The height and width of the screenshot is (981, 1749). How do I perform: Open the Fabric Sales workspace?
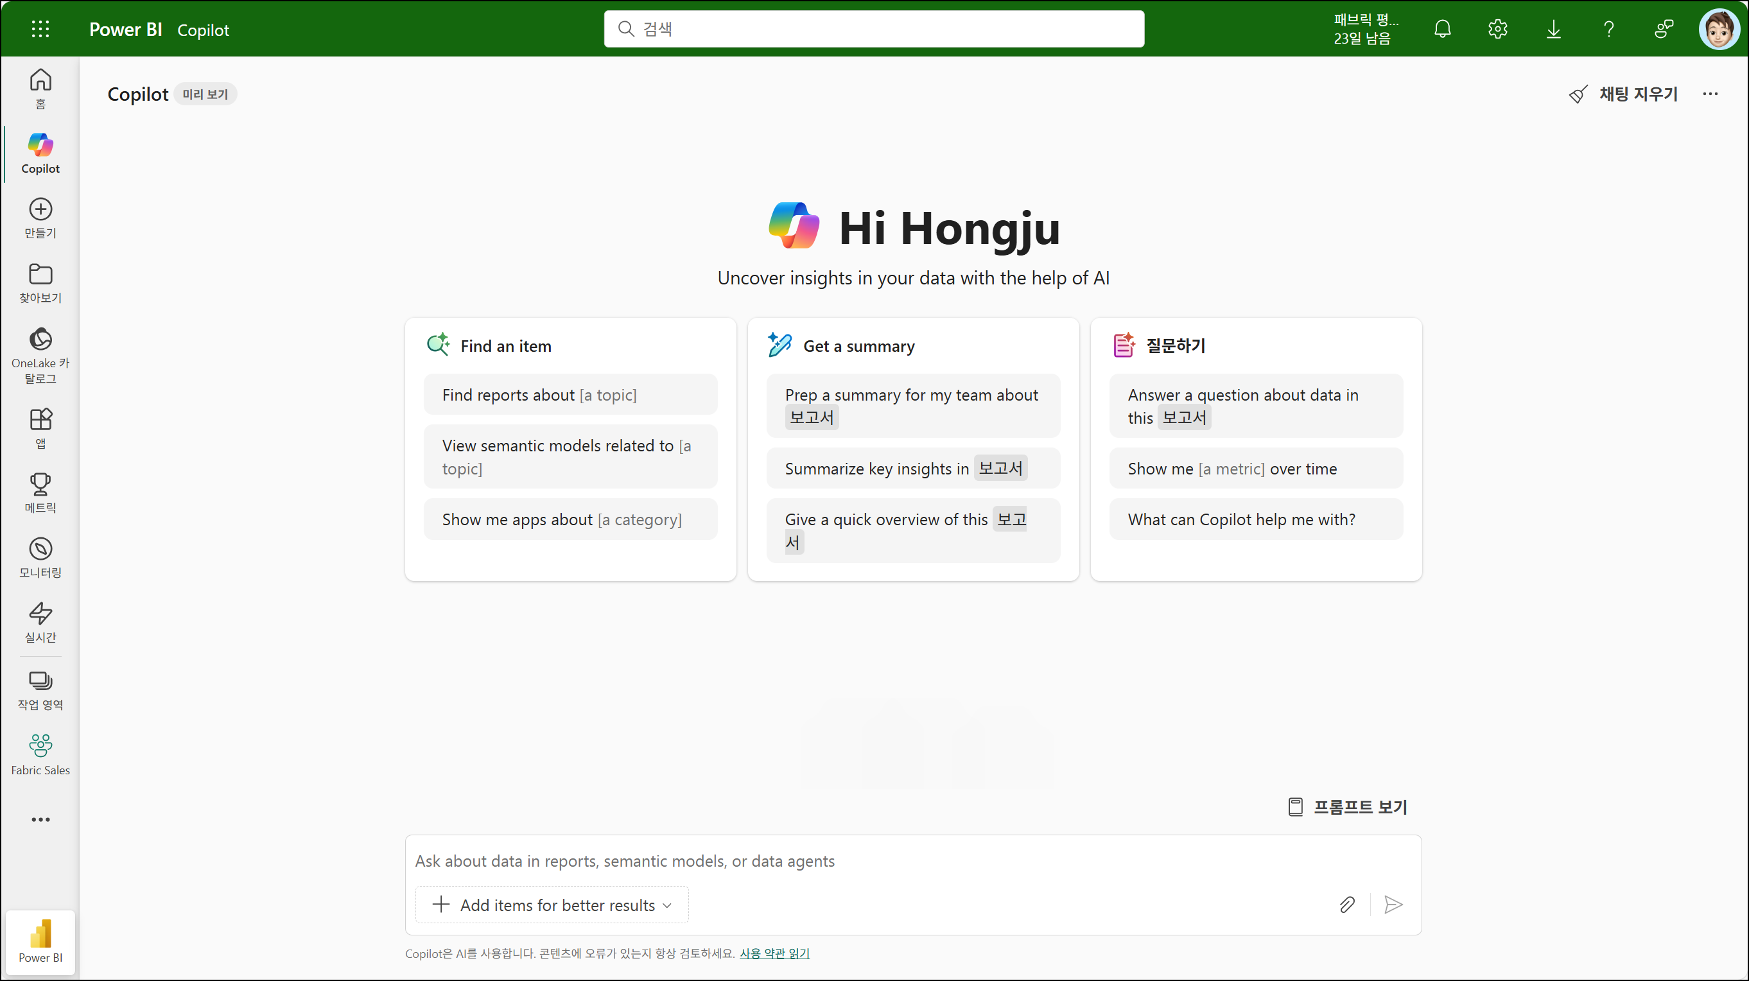[40, 754]
